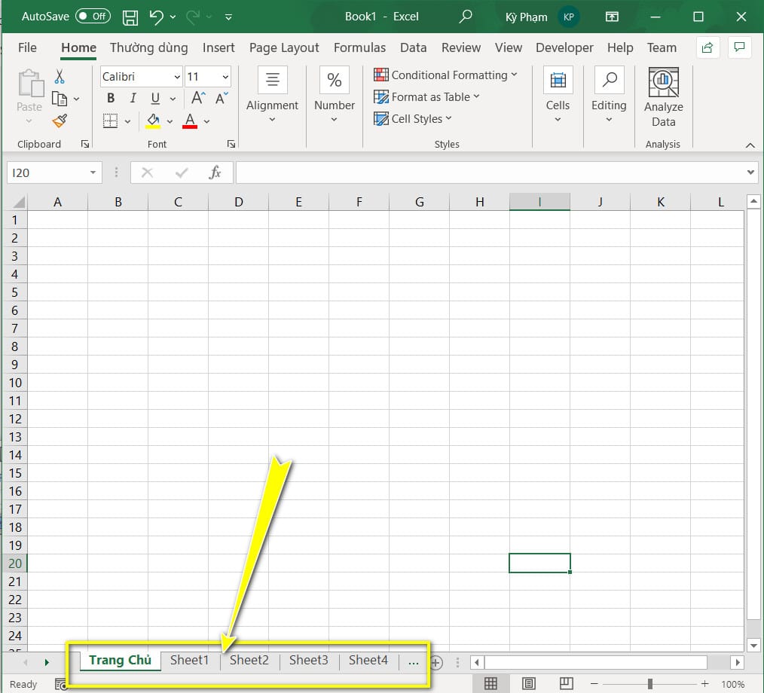
Task: Switch to the Formulas ribbon tab
Action: pyautogui.click(x=359, y=47)
